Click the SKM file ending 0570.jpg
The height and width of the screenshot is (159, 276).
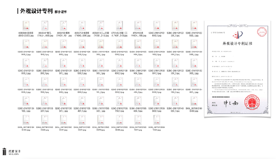coord(100,120)
